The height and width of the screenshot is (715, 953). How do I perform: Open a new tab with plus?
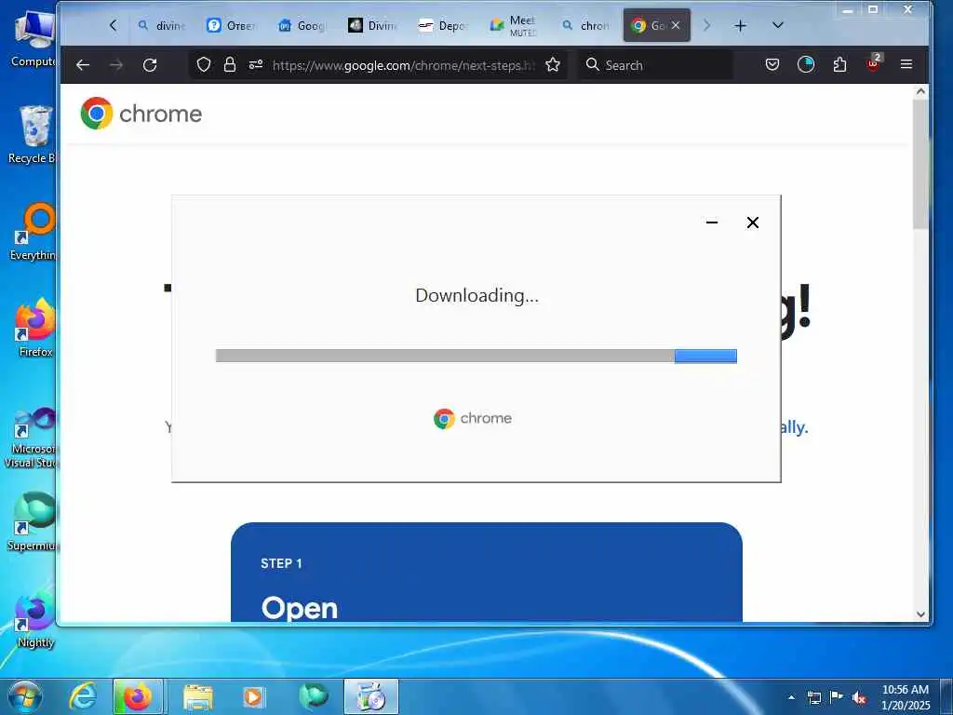[740, 25]
